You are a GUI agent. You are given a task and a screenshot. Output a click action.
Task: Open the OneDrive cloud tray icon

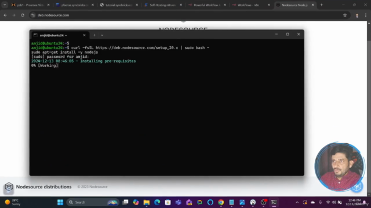tap(312, 202)
